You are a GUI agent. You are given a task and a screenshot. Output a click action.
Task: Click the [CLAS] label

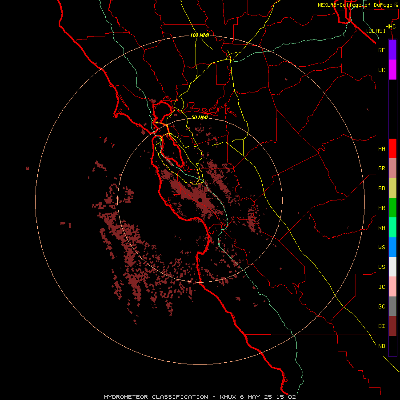pos(376,31)
